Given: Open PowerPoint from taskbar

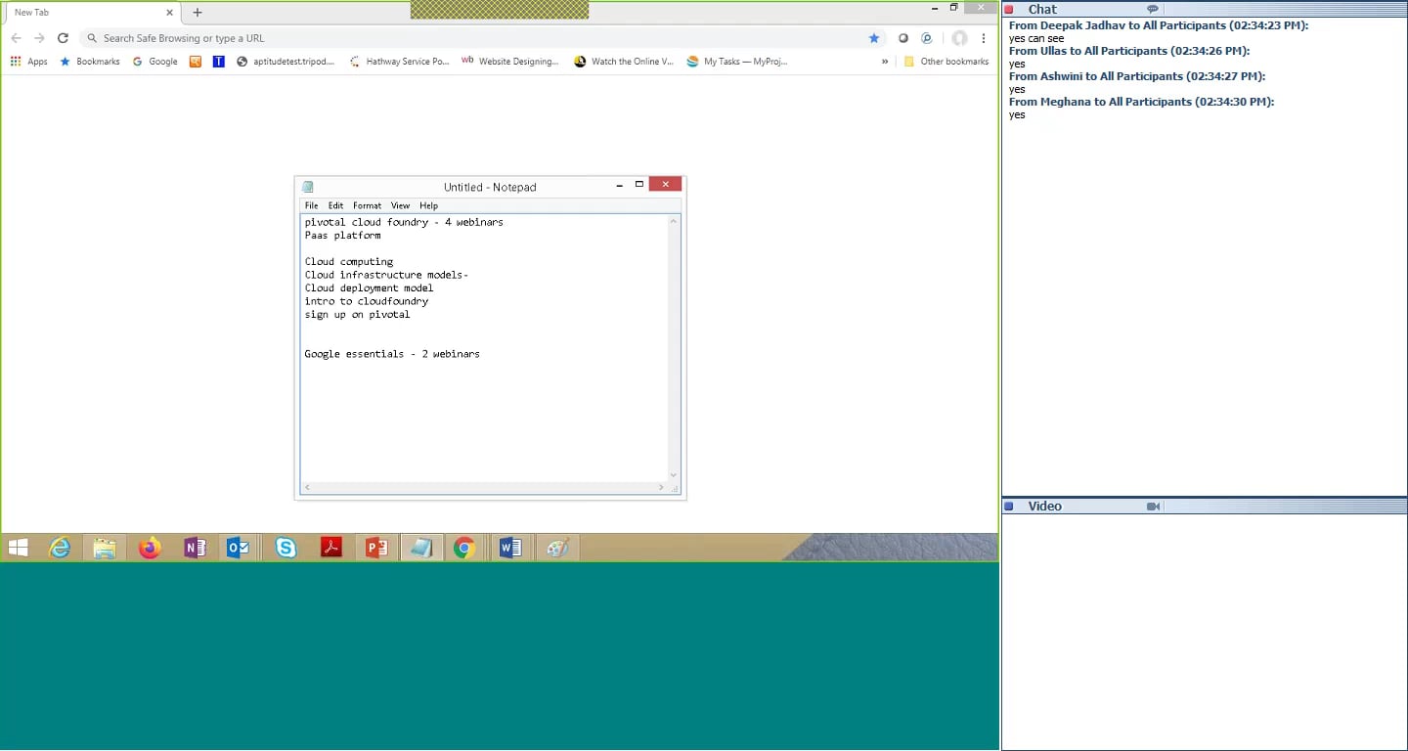Looking at the screenshot, I should 376,549.
